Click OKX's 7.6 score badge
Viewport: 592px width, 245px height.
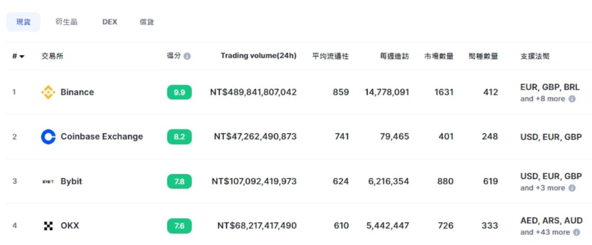[179, 226]
